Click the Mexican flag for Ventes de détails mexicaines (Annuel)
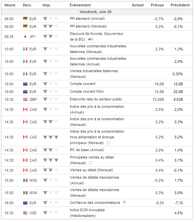This screenshot has height=222, width=195. (x=25, y=180)
